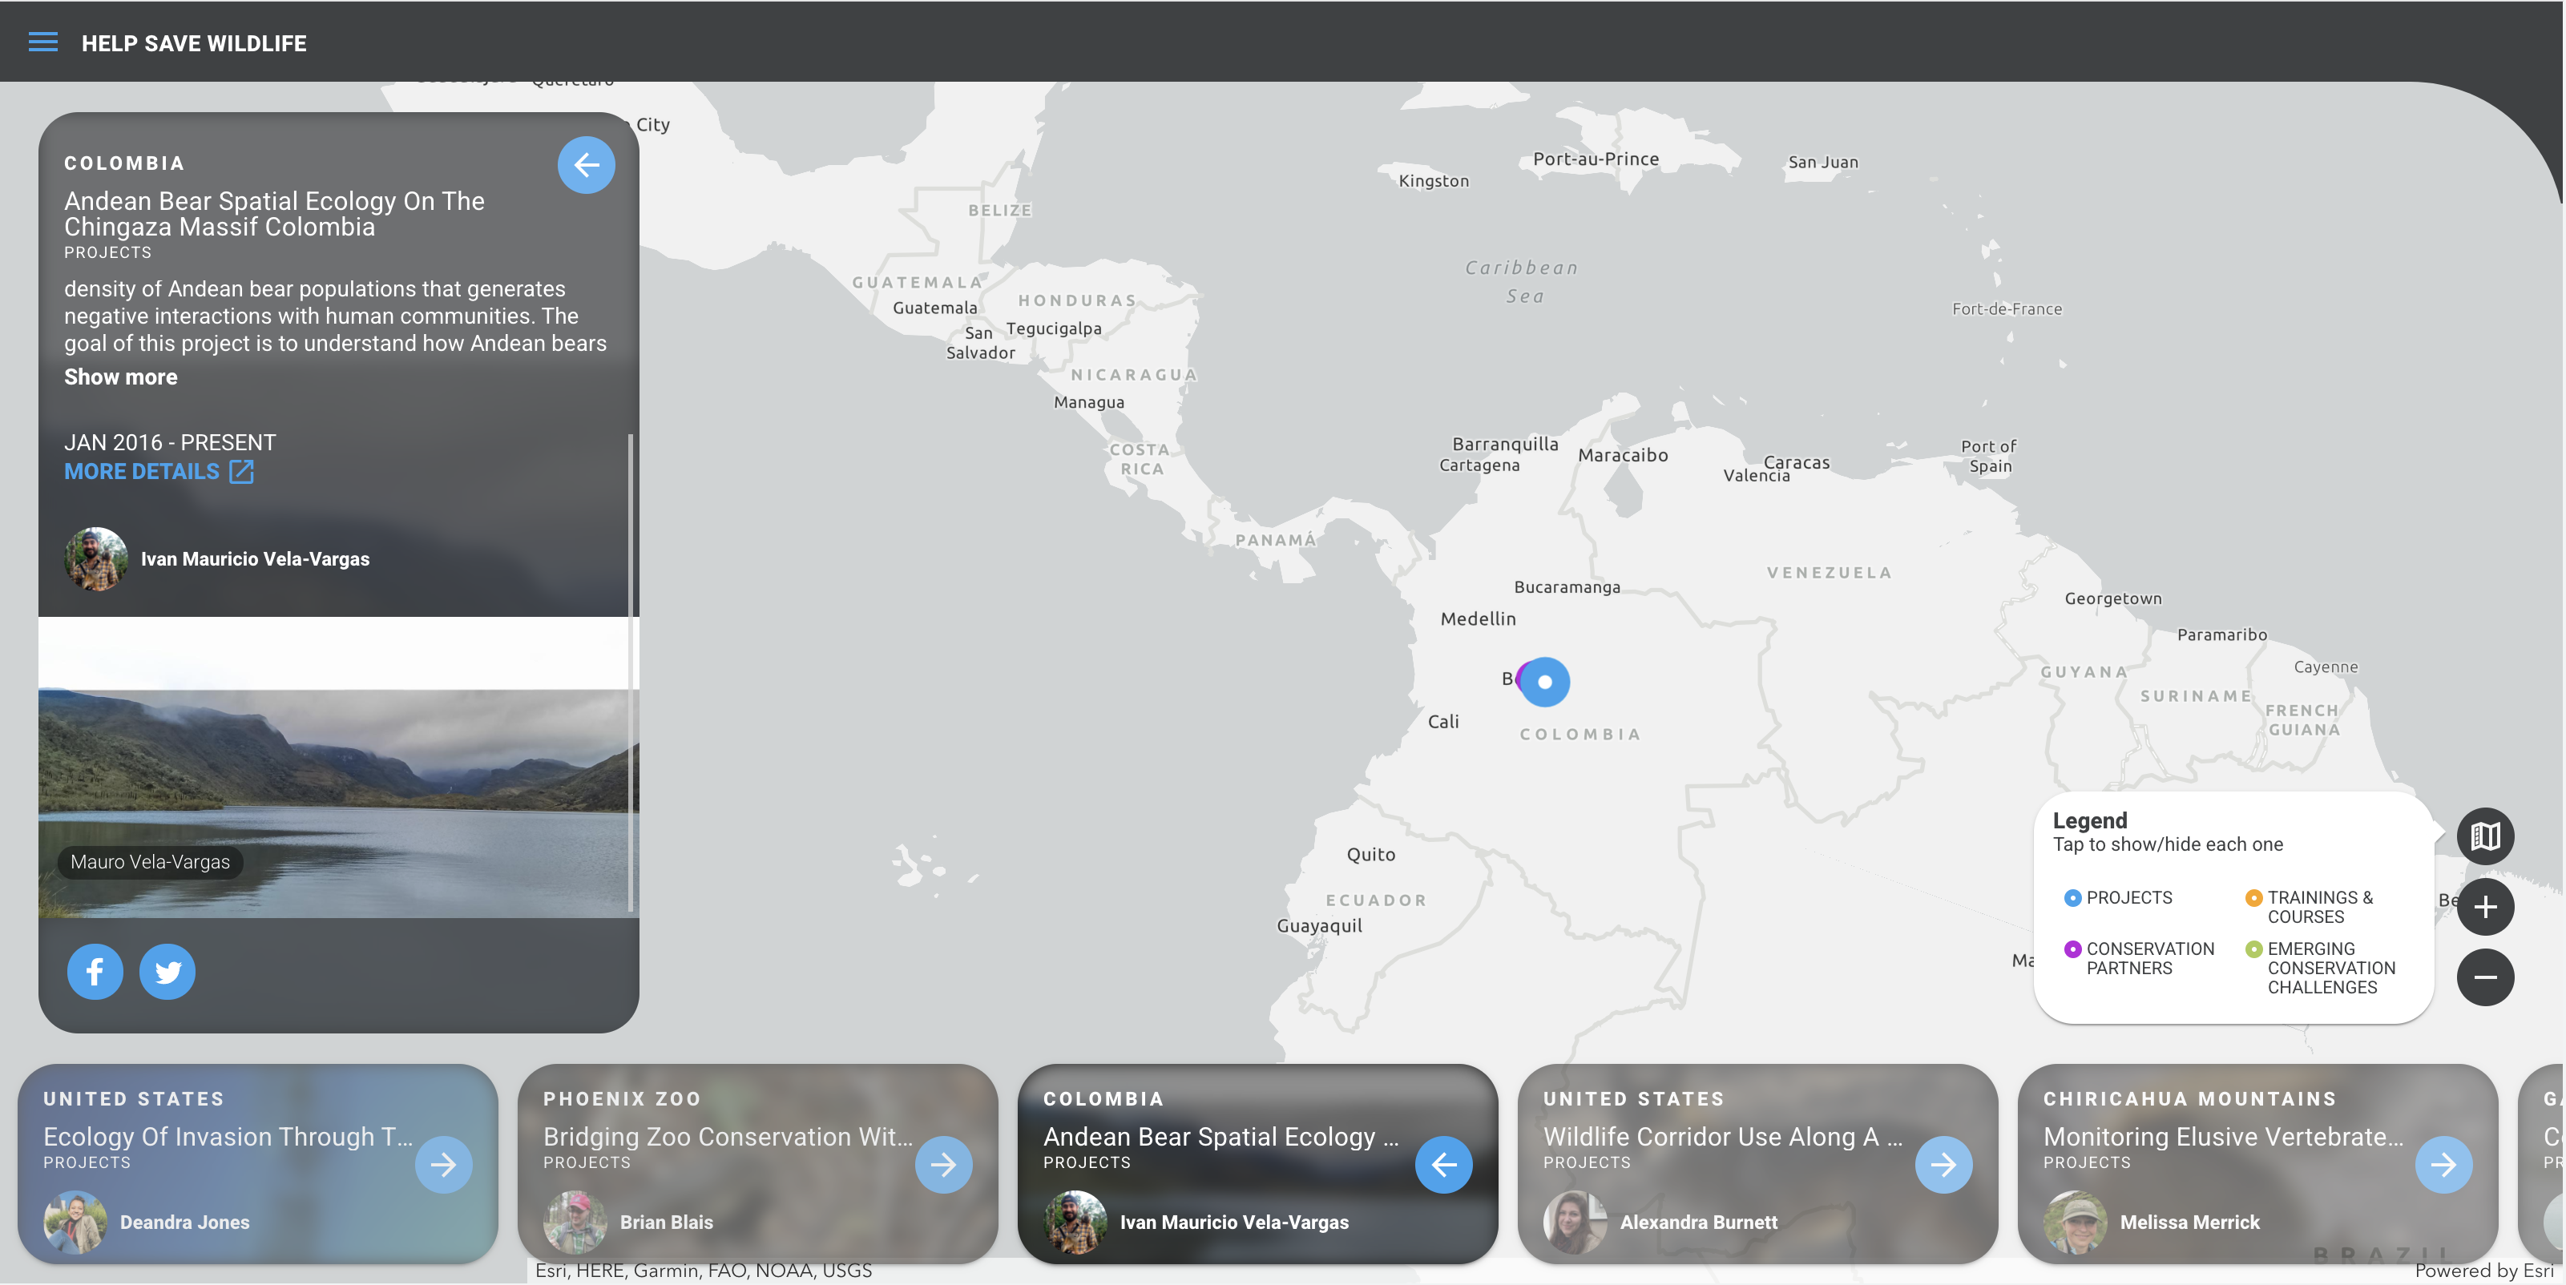This screenshot has height=1285, width=2566.
Task: Click Alexandra Burnett avatar
Action: [x=1575, y=1223]
